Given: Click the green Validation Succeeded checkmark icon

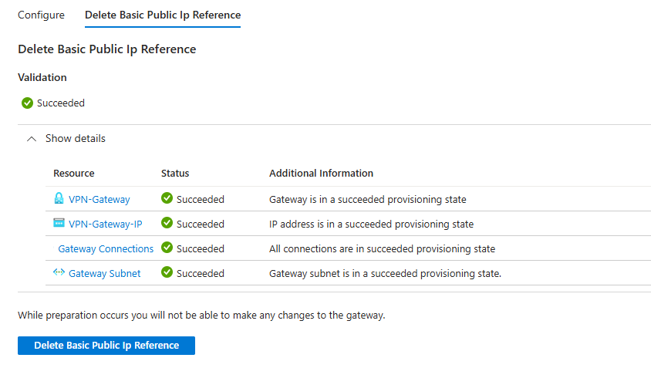Looking at the screenshot, I should (x=27, y=103).
